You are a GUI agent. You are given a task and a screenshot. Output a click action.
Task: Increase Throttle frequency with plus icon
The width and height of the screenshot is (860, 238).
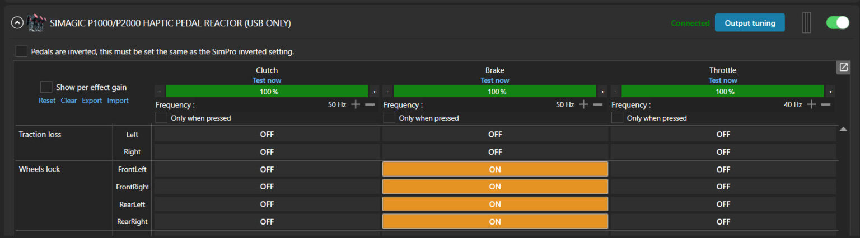point(811,104)
